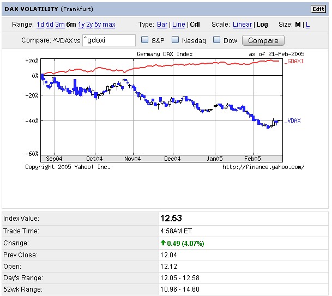
Task: Click the Edit button
Action: point(318,9)
